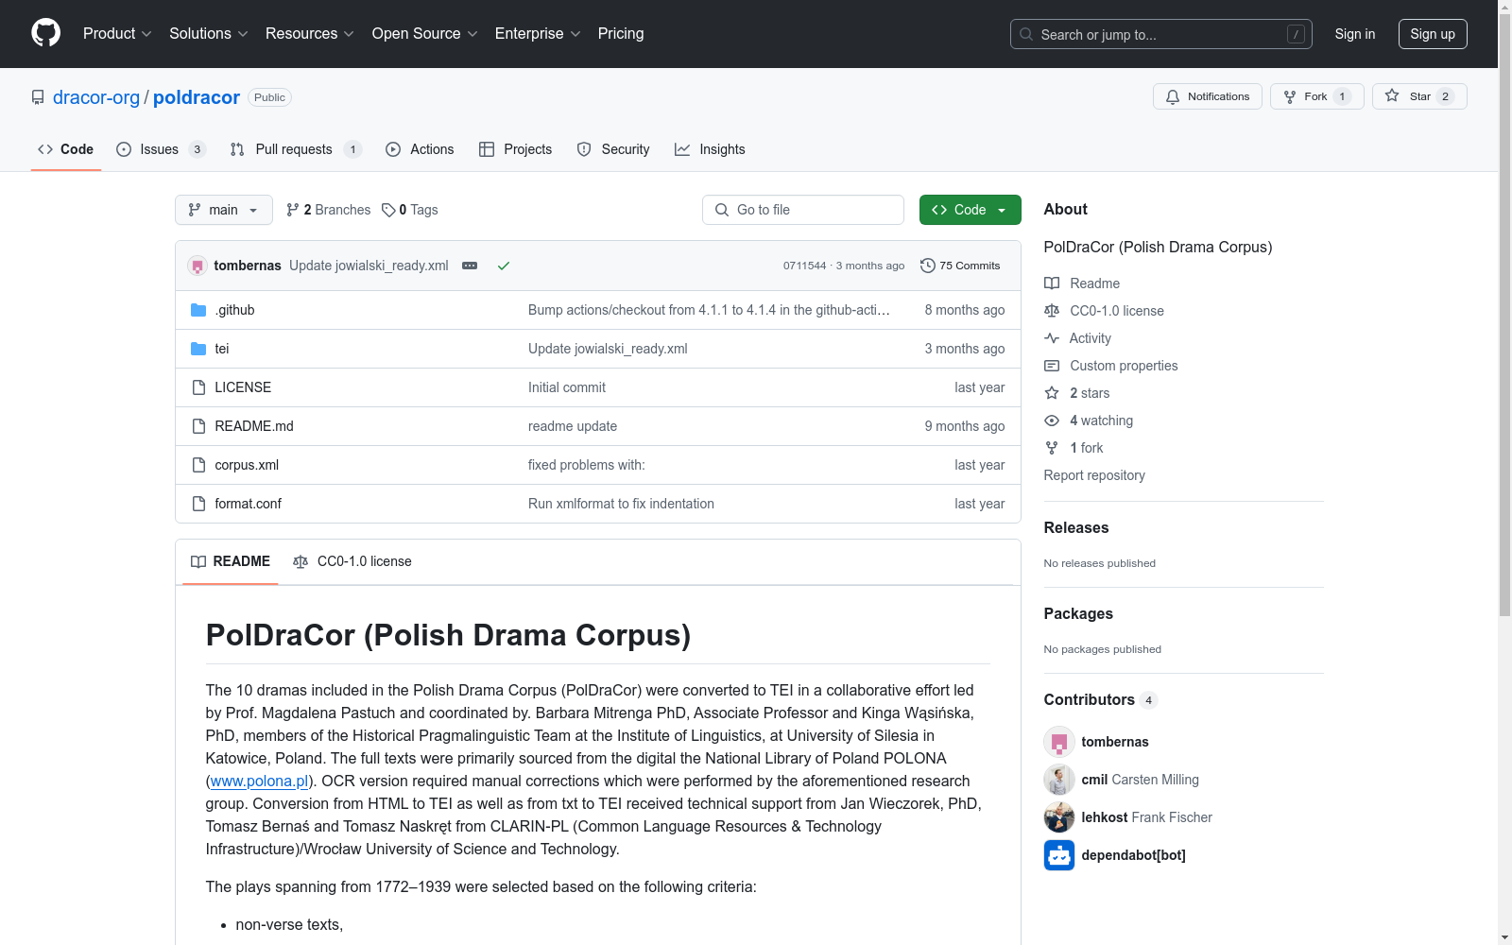Open the www.polona.pl link
Viewport: 1512px width, 945px height.
260,781
